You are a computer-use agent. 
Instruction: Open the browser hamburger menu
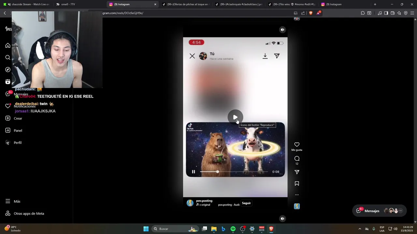point(412,13)
